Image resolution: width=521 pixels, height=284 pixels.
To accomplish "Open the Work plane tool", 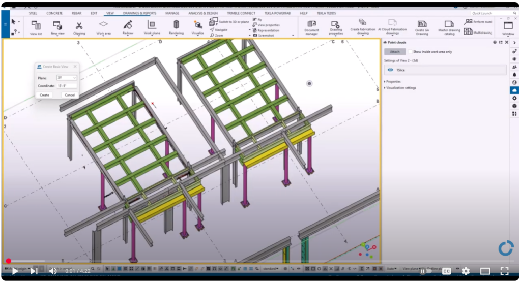I will [152, 28].
